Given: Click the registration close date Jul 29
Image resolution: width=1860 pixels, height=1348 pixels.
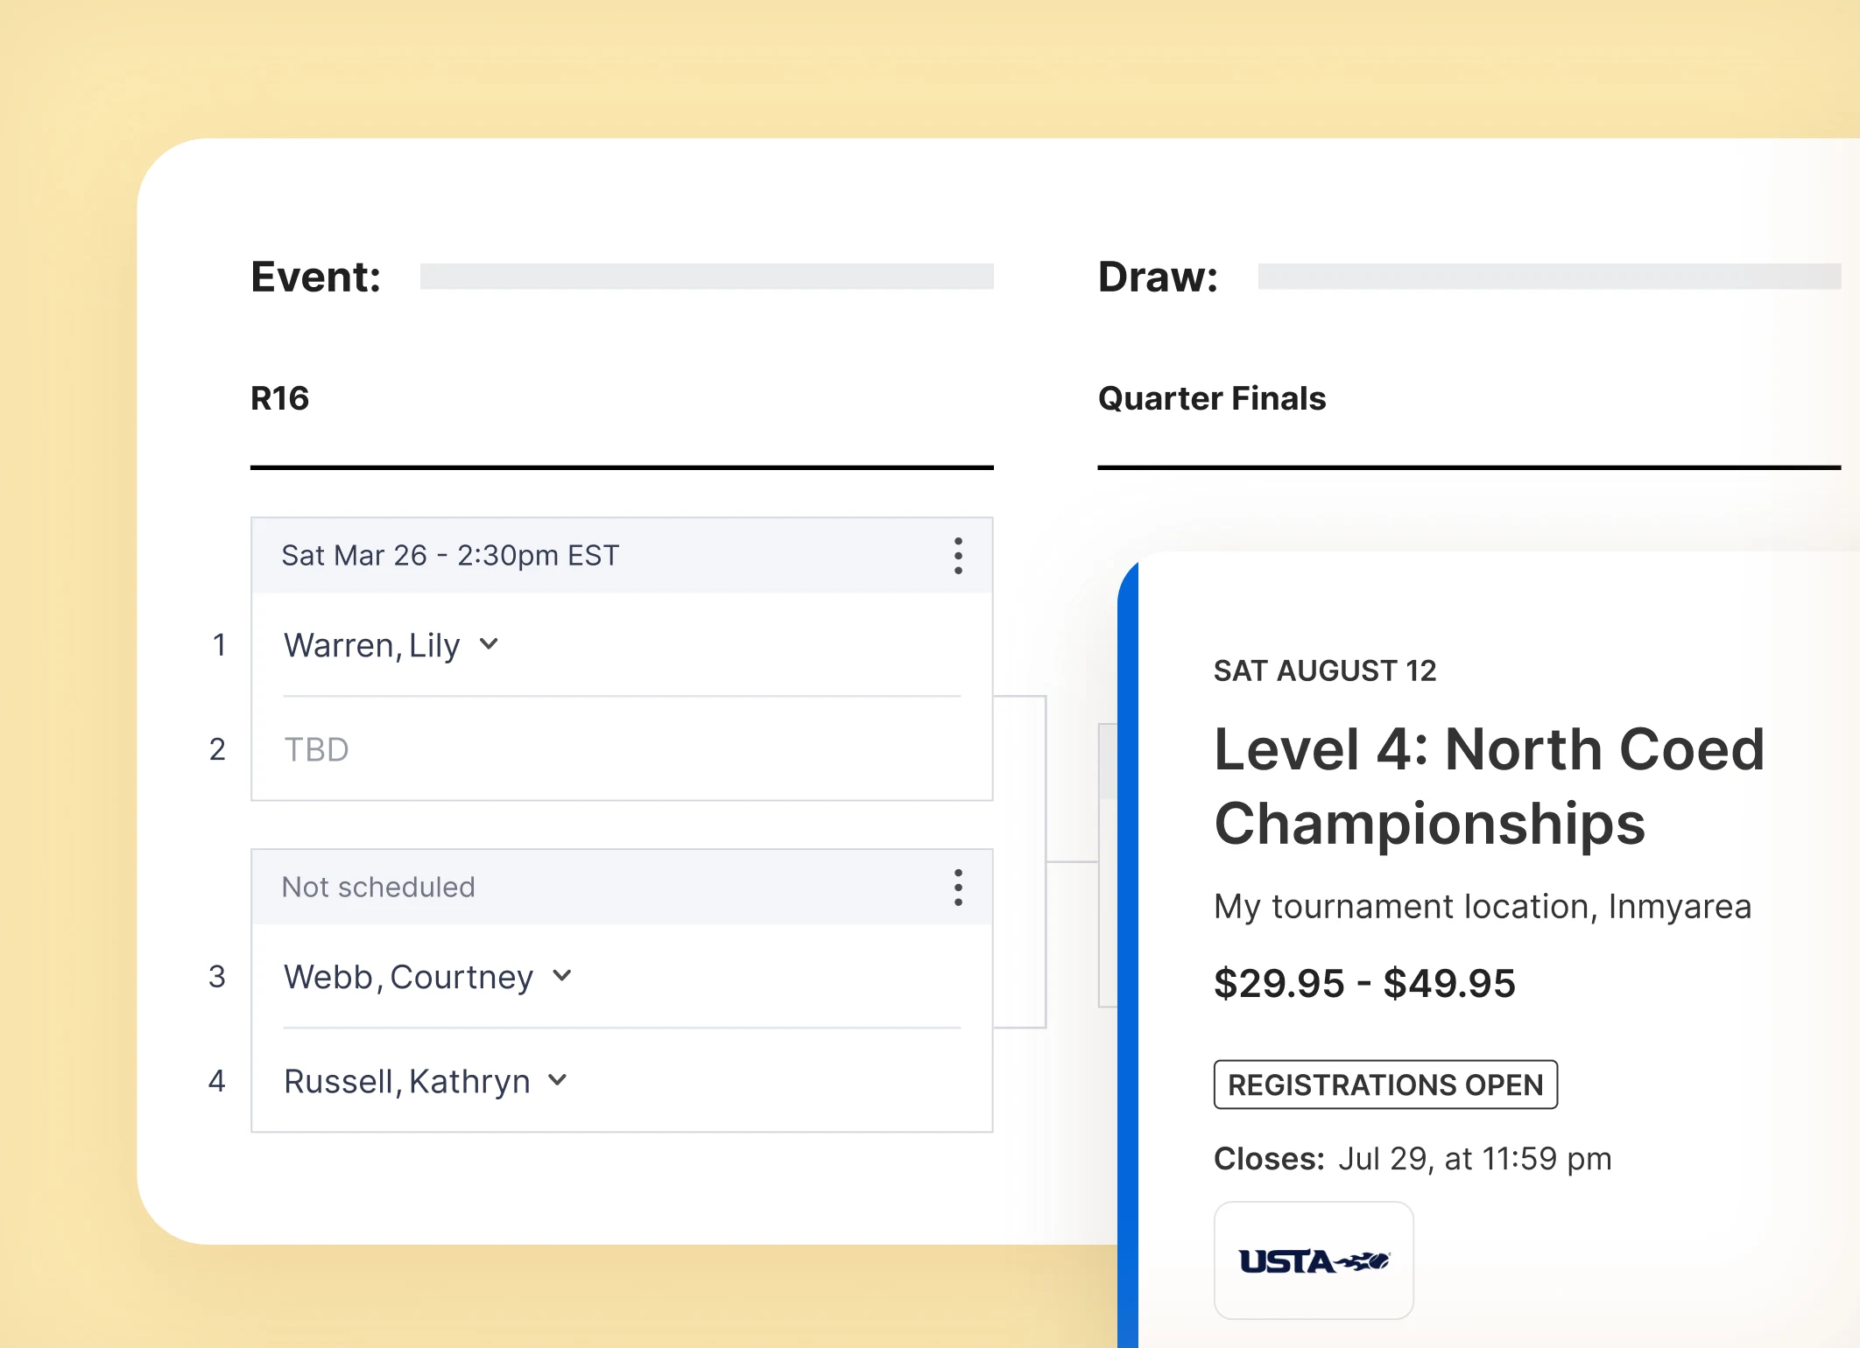Looking at the screenshot, I should pos(1475,1157).
